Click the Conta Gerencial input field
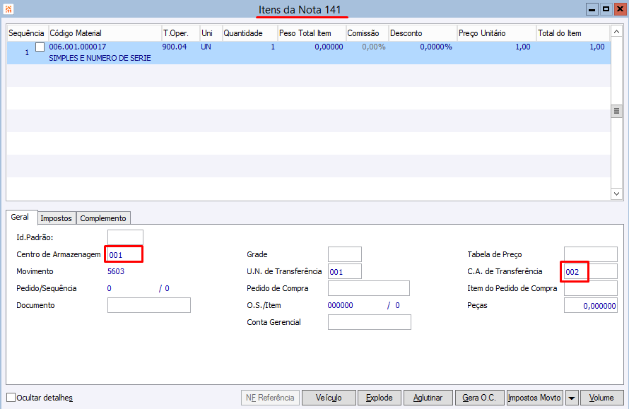 [x=370, y=322]
